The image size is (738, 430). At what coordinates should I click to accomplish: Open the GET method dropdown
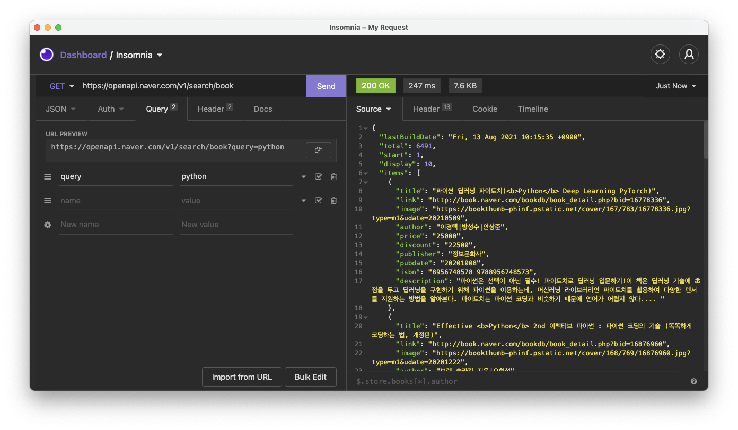(x=62, y=86)
